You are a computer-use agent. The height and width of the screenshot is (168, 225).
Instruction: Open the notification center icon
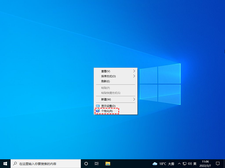(x=218, y=163)
